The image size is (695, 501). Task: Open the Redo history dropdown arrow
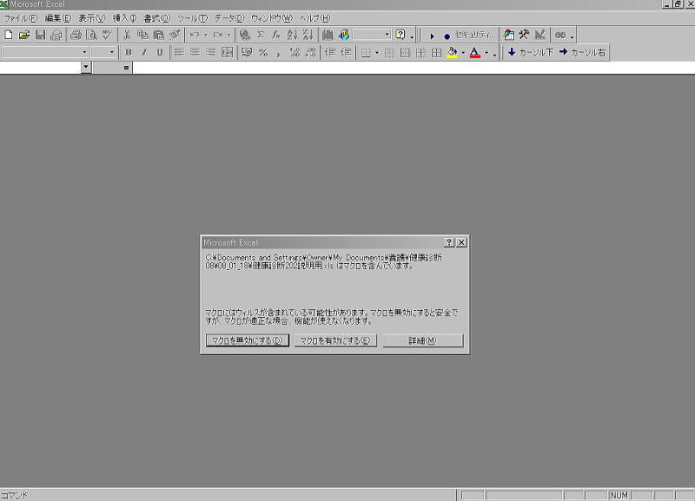click(x=229, y=35)
